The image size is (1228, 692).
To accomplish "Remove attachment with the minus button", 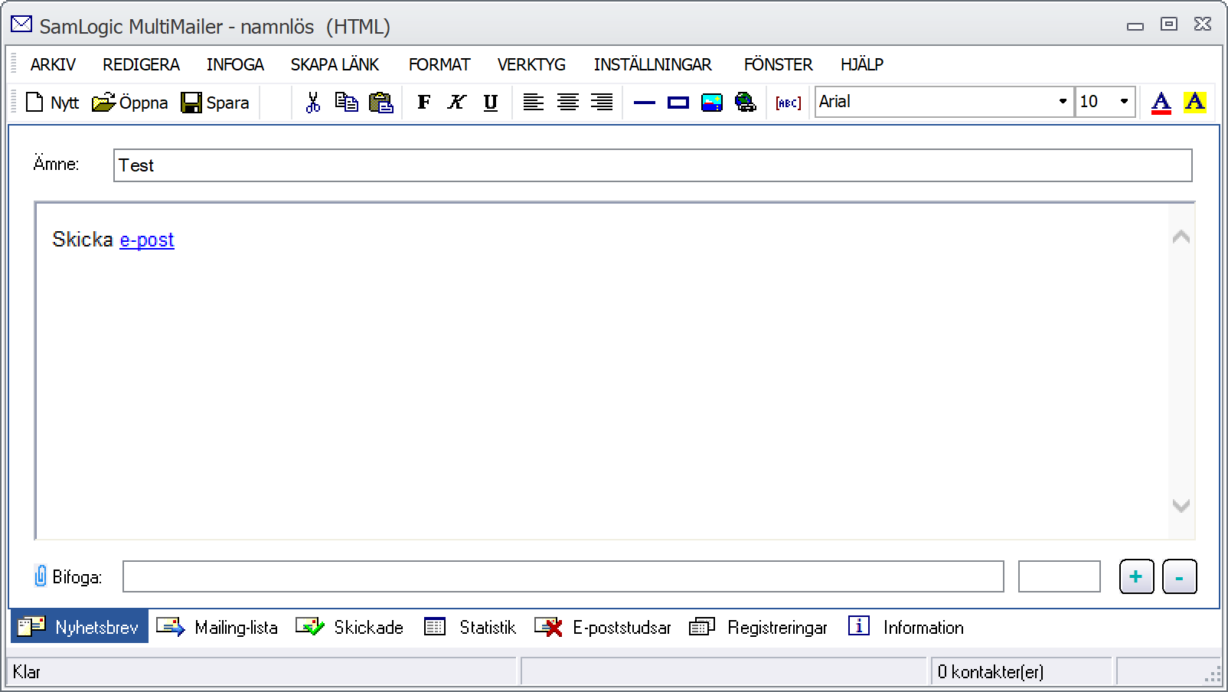I will (x=1180, y=576).
